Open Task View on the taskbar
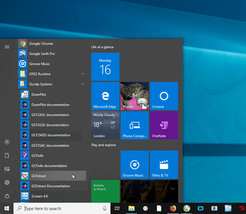246x214 pixels. (x=117, y=208)
